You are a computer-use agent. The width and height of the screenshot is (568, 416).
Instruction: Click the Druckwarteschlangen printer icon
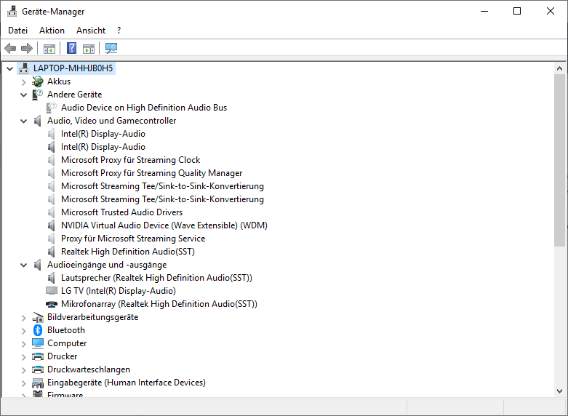coord(38,369)
